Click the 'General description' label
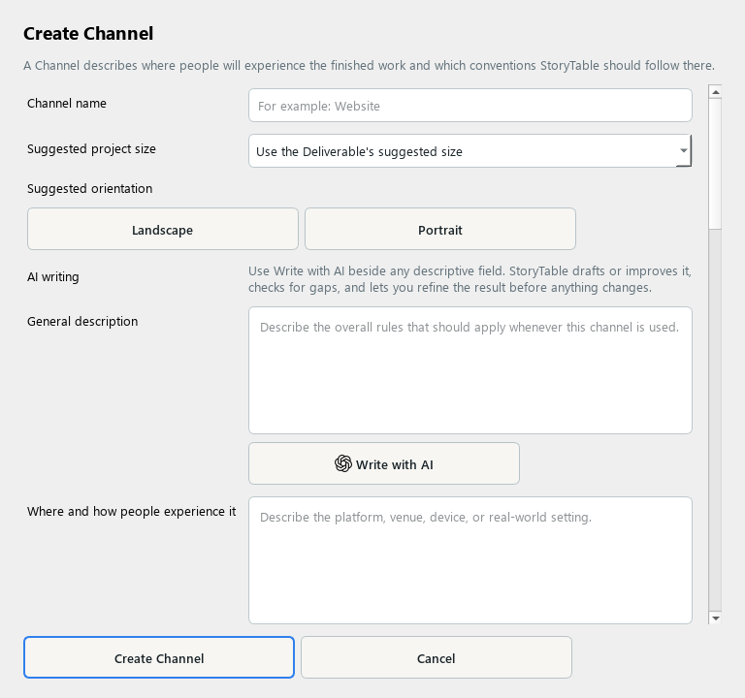Image resolution: width=745 pixels, height=698 pixels. point(82,322)
